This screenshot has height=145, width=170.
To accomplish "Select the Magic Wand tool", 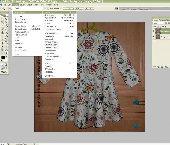I will 6,22.
